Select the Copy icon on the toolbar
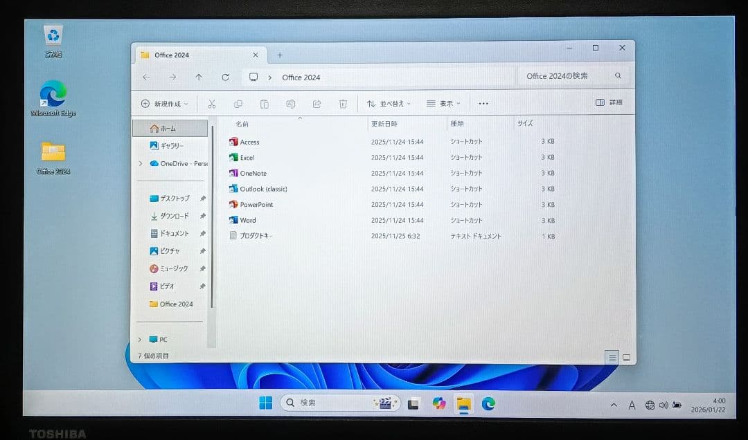 tap(238, 104)
